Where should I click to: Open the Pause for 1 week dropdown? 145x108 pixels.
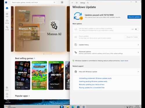click(132, 37)
